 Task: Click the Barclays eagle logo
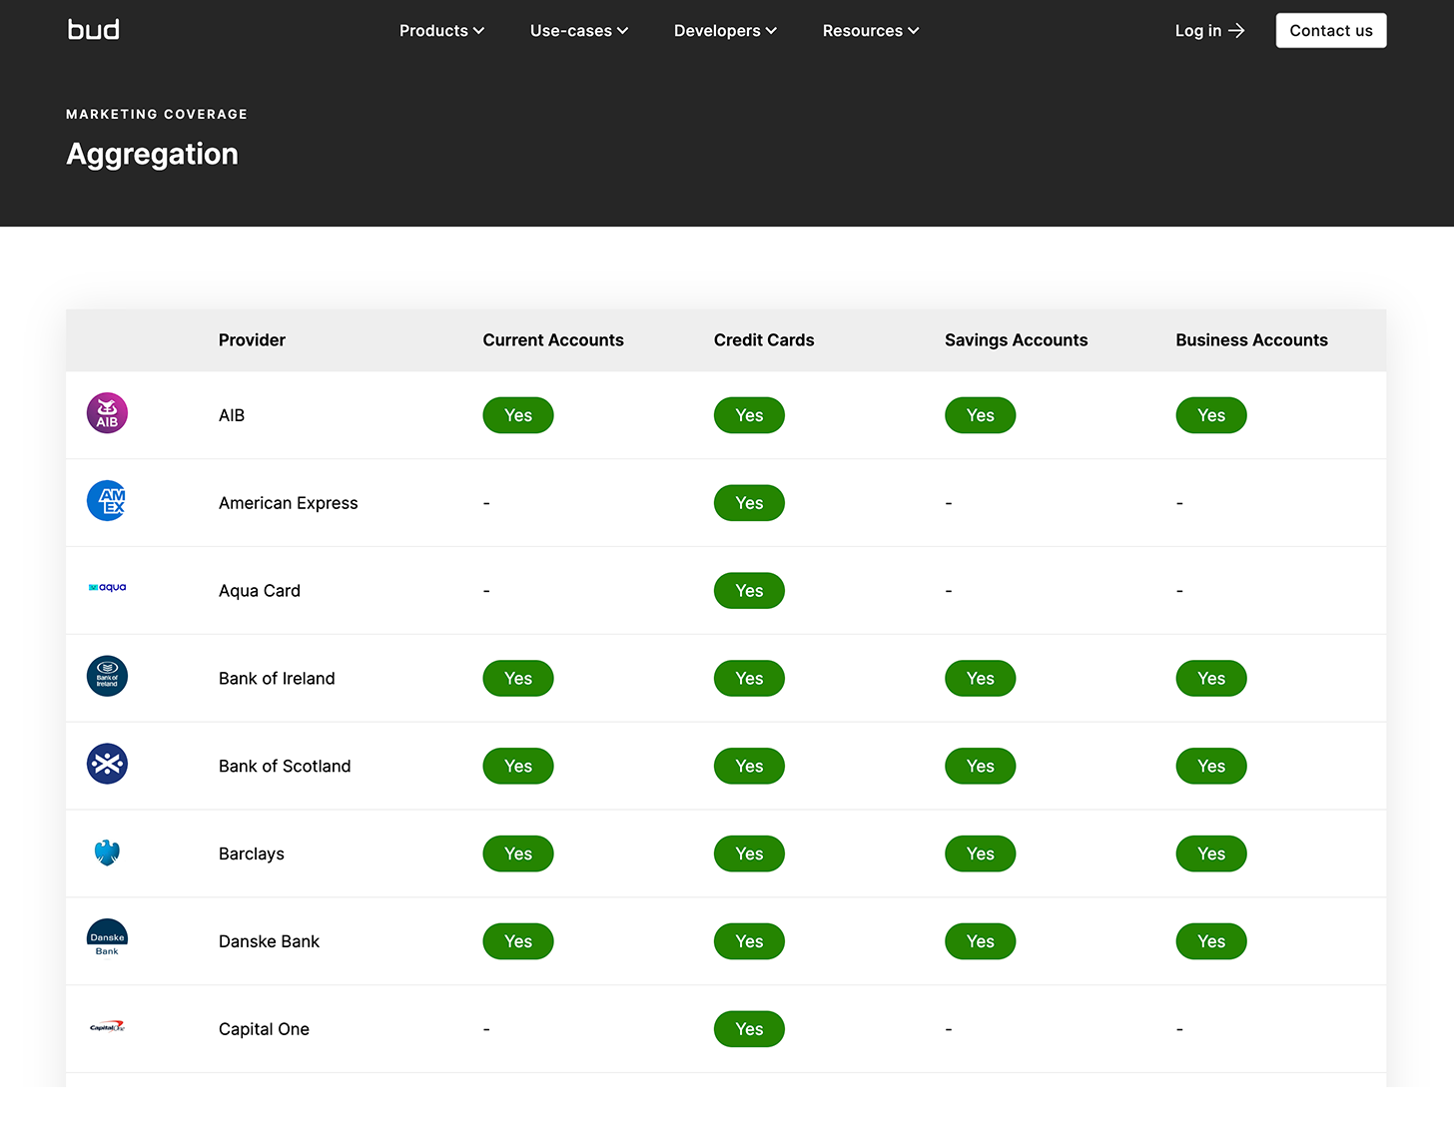coord(107,853)
